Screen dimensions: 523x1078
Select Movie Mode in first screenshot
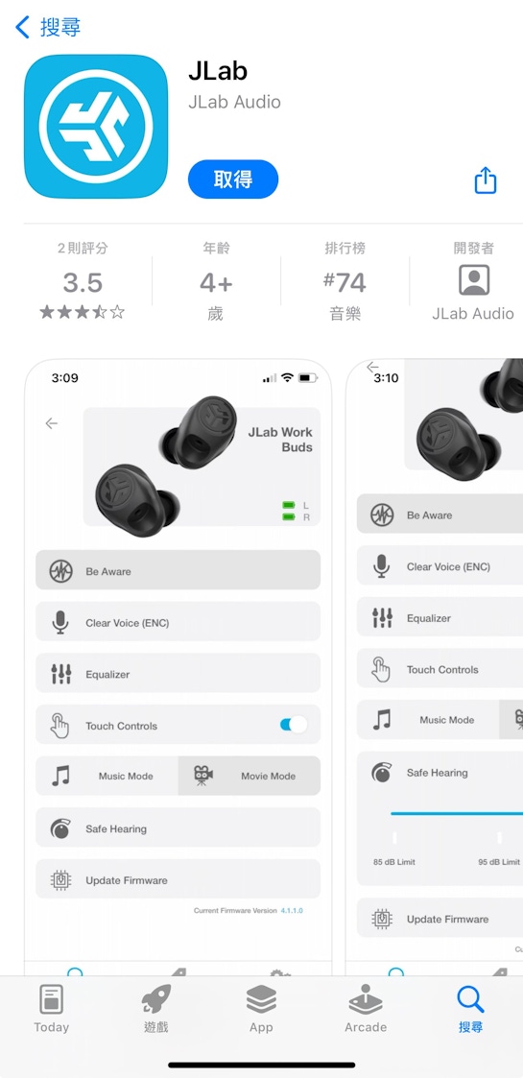click(249, 776)
